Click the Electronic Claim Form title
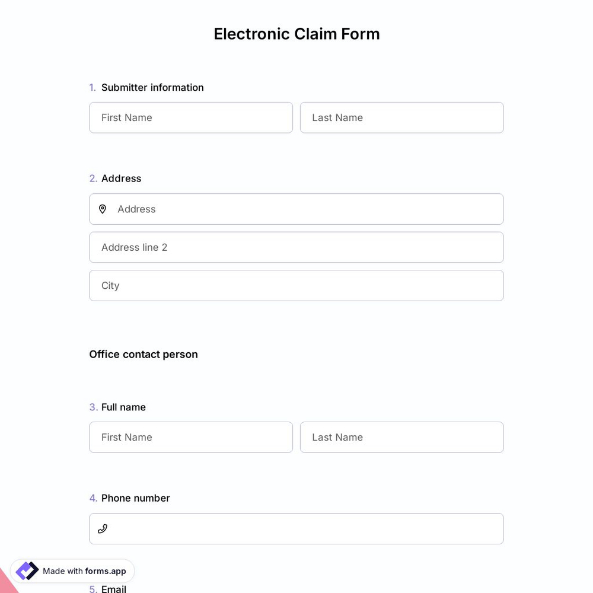Screen dimensions: 593x593 296,34
